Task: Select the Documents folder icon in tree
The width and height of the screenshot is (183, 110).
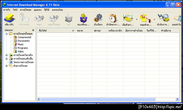Action: click(x=15, y=41)
